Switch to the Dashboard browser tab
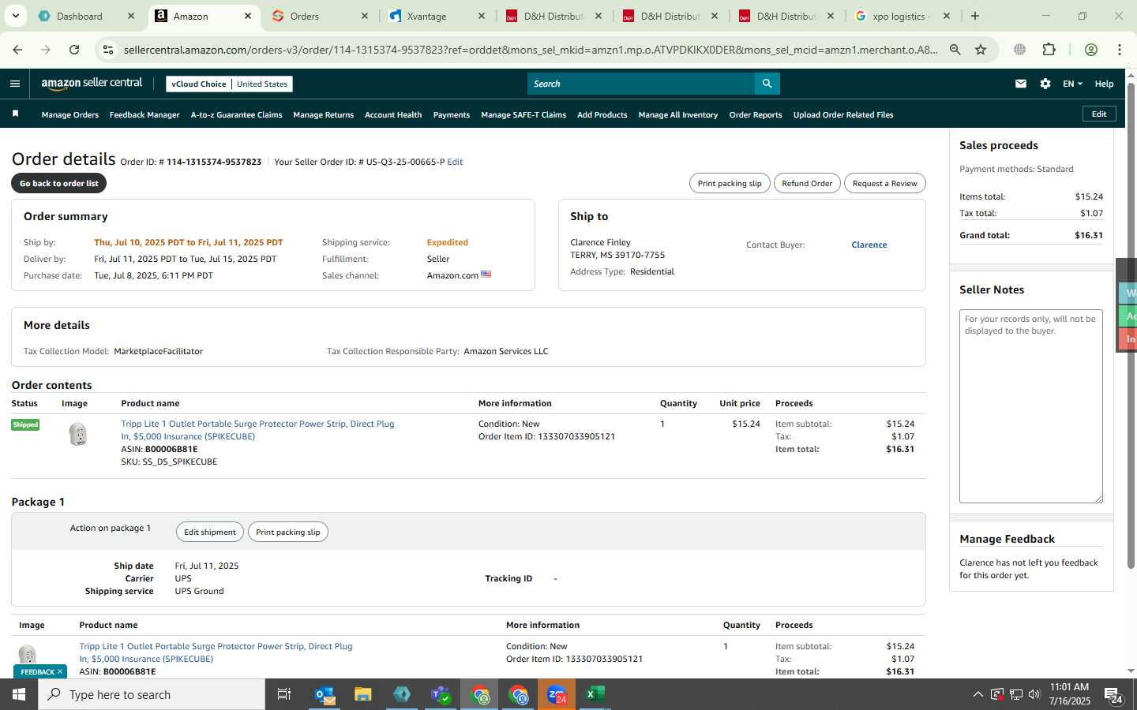The image size is (1137, 710). tap(79, 16)
